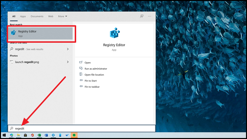Click the Open file location icon
Screen dimensions: 247x139
coord(81,74)
